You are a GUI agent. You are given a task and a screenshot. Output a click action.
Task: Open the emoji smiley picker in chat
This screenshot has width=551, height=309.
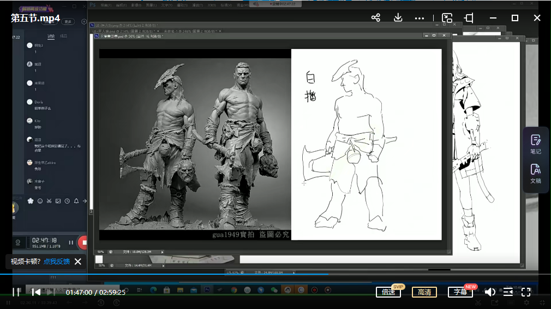pyautogui.click(x=40, y=201)
